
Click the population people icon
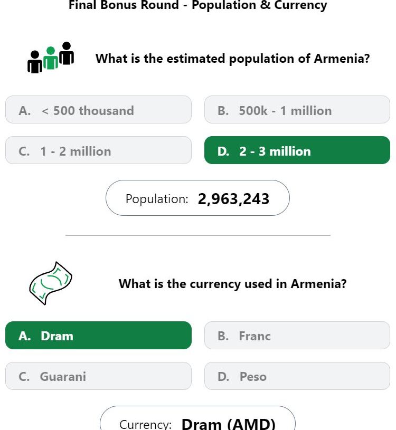(x=51, y=58)
